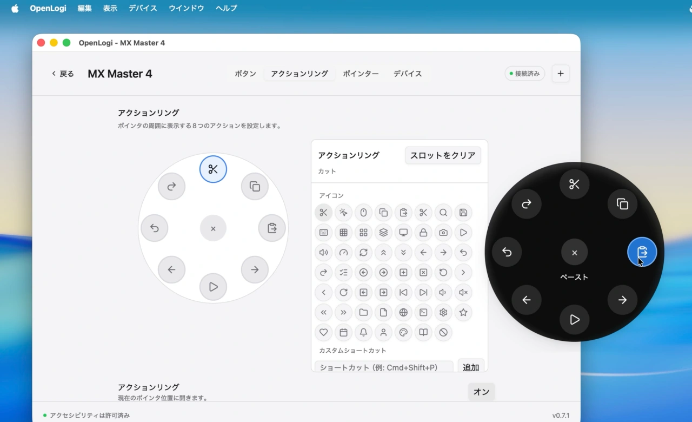Open the デバイス tab beside ポインター
The height and width of the screenshot is (422, 692).
408,74
